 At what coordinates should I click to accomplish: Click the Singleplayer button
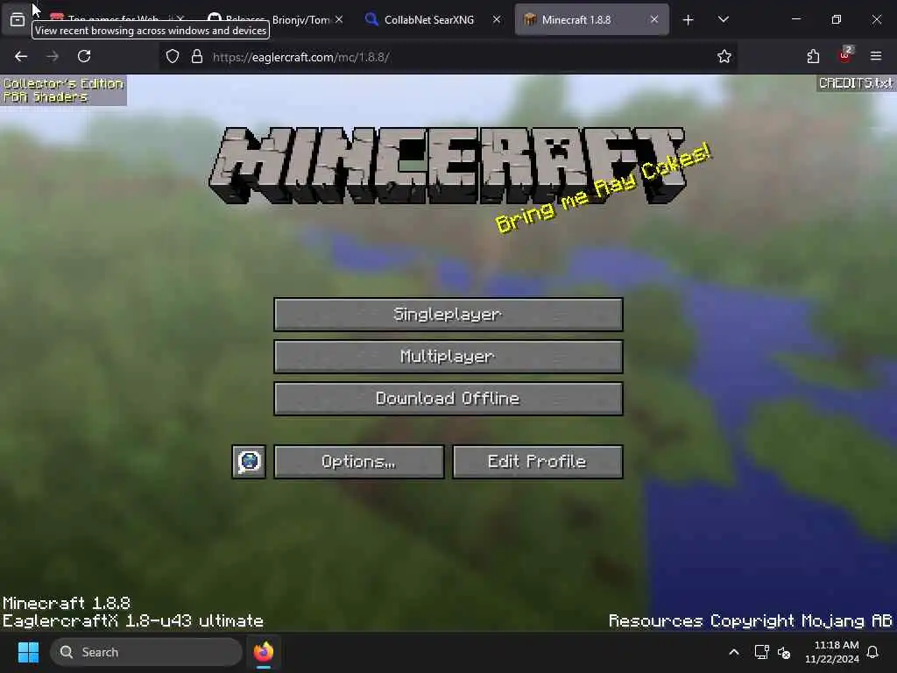click(448, 315)
